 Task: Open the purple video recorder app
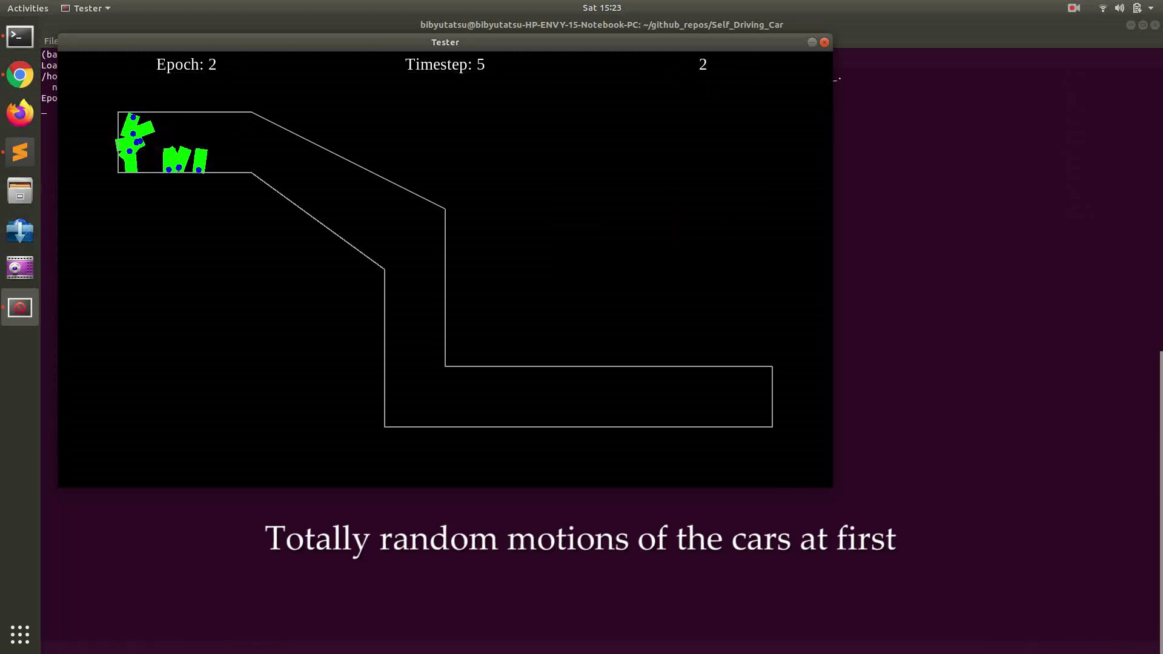(x=20, y=268)
